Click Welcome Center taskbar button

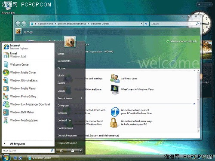42,158
